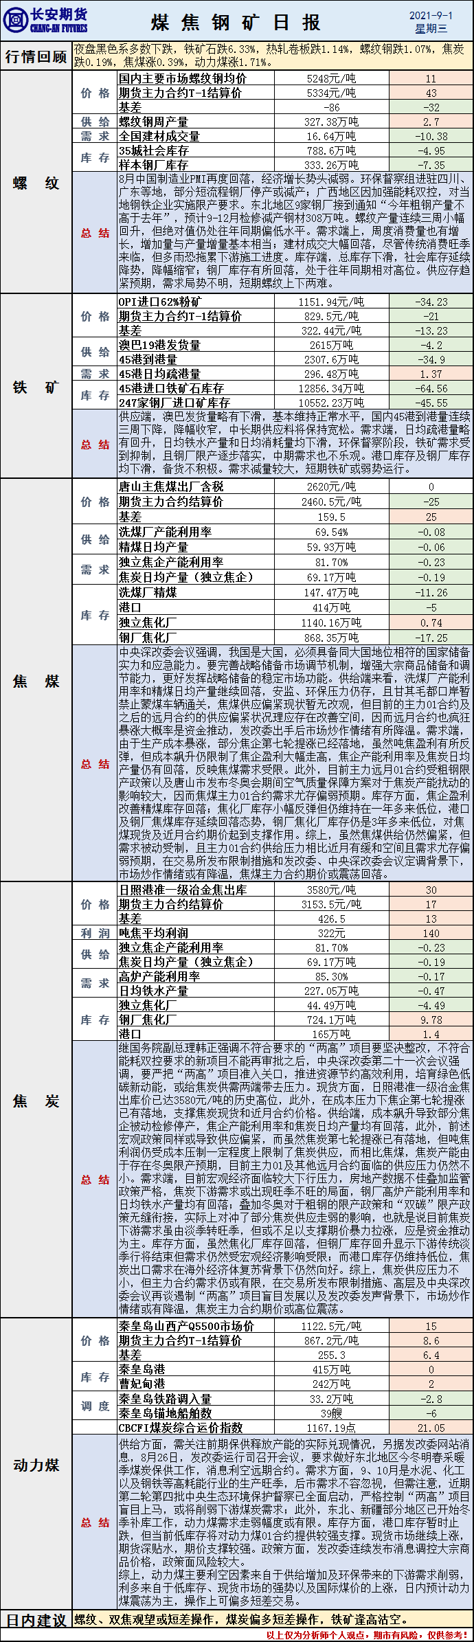Select the 螺纹 section label

36,183
